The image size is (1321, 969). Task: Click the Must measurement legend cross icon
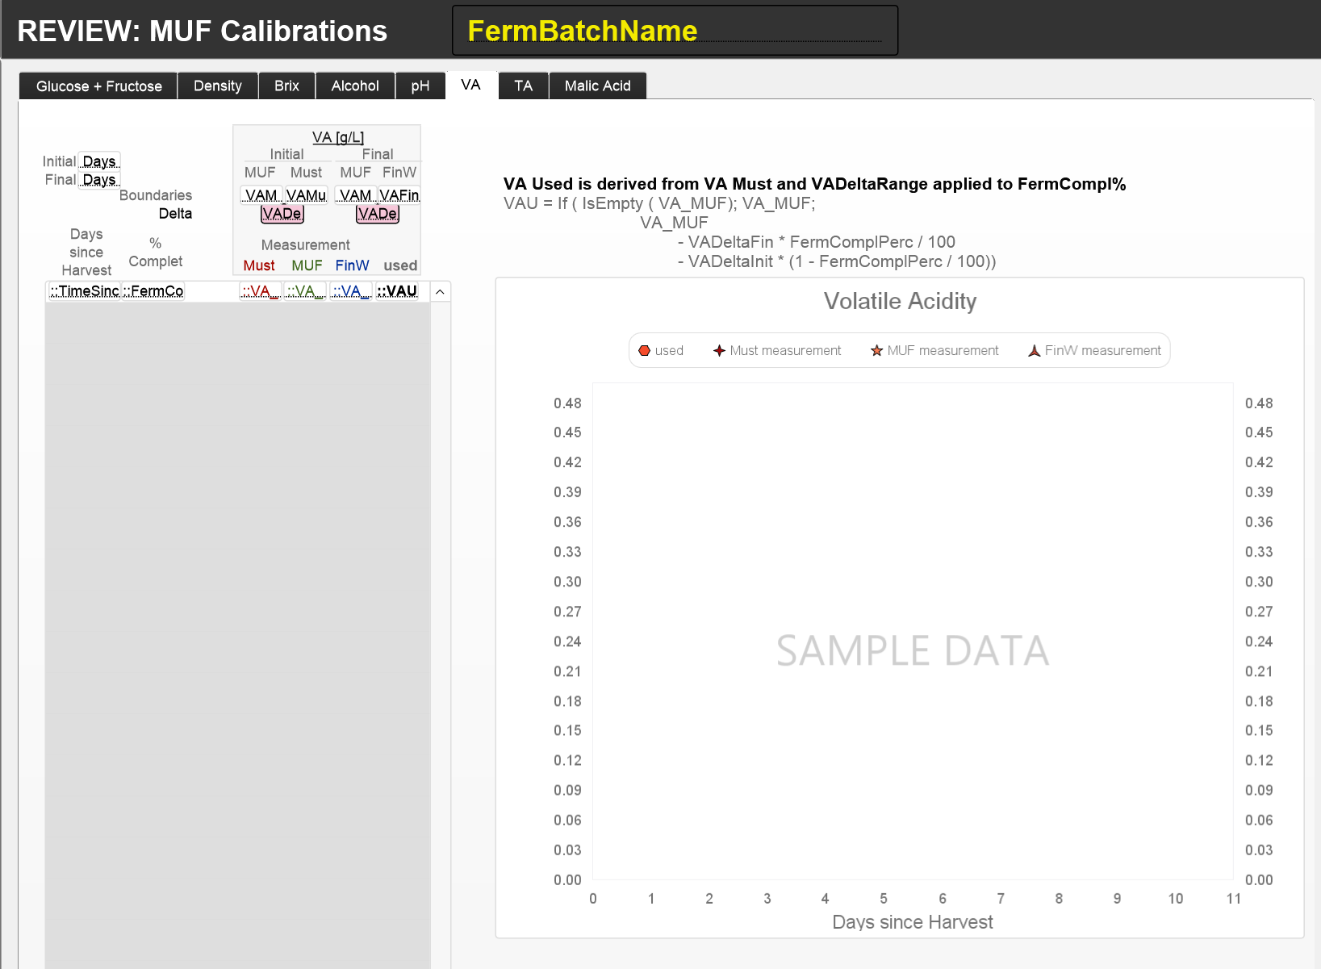pos(719,351)
